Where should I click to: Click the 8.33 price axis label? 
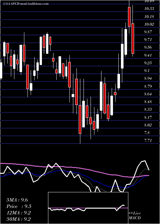(x=148, y=109)
